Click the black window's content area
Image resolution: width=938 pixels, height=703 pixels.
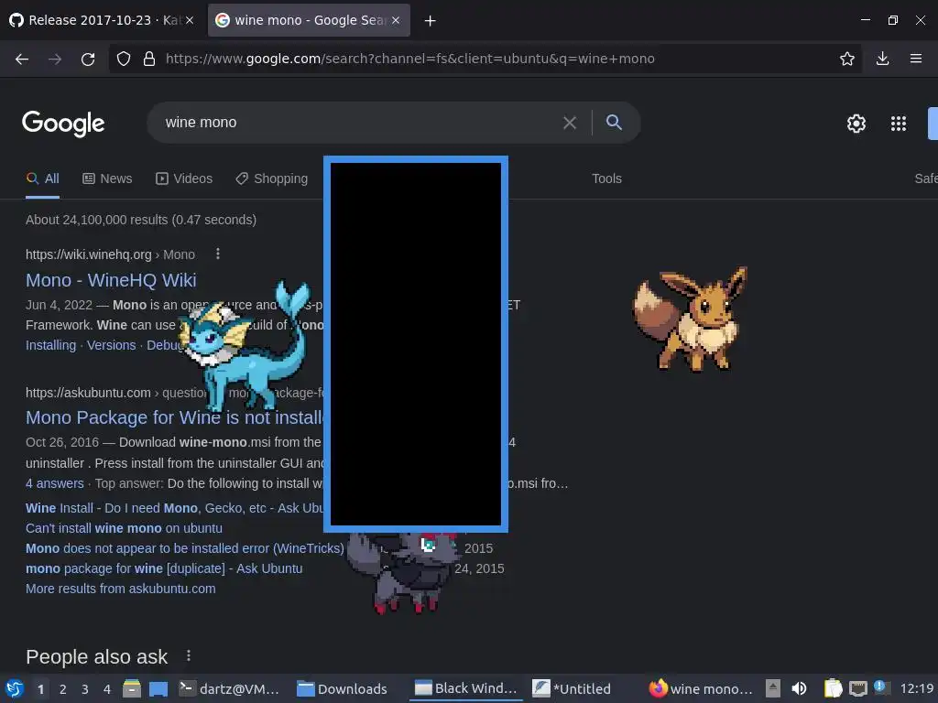(416, 344)
